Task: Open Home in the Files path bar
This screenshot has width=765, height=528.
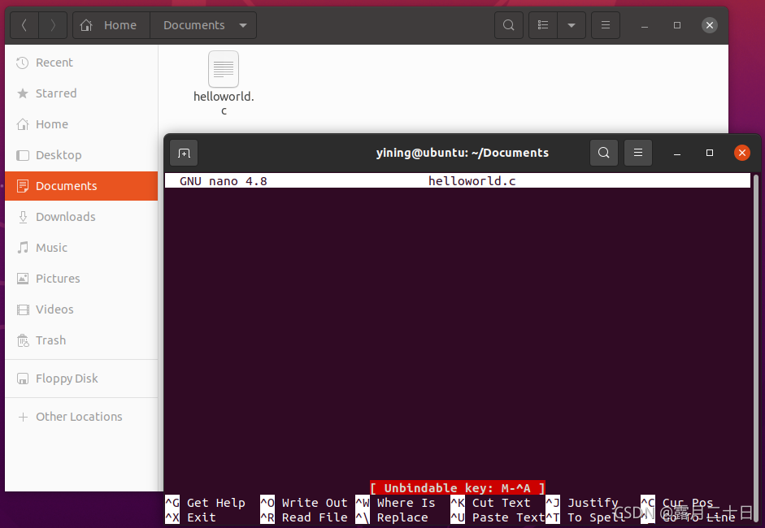Action: pos(111,25)
